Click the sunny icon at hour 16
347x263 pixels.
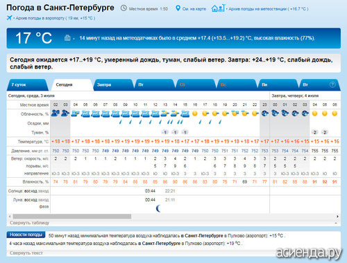click(195, 114)
